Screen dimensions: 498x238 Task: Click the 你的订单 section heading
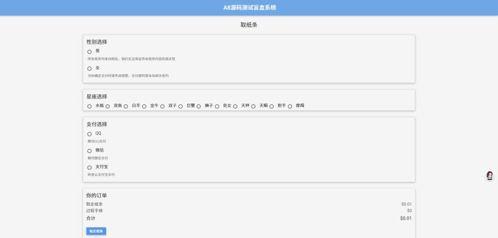(x=97, y=195)
